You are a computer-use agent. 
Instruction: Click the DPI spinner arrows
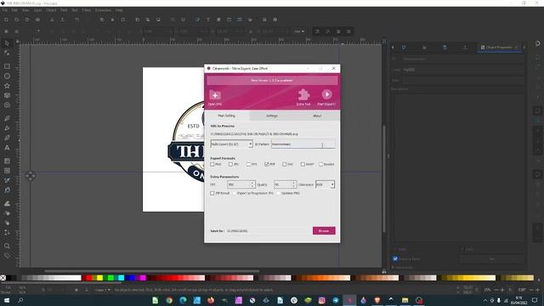pyautogui.click(x=252, y=184)
